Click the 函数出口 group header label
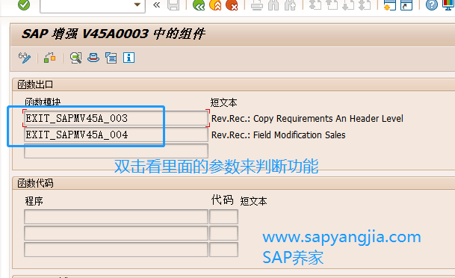The height and width of the screenshot is (278, 455). tap(35, 84)
